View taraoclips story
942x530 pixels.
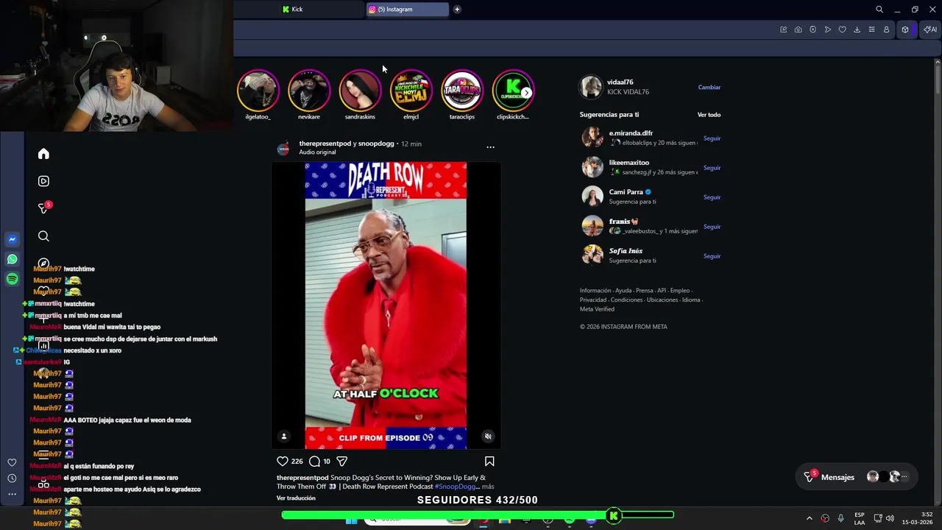coord(462,91)
